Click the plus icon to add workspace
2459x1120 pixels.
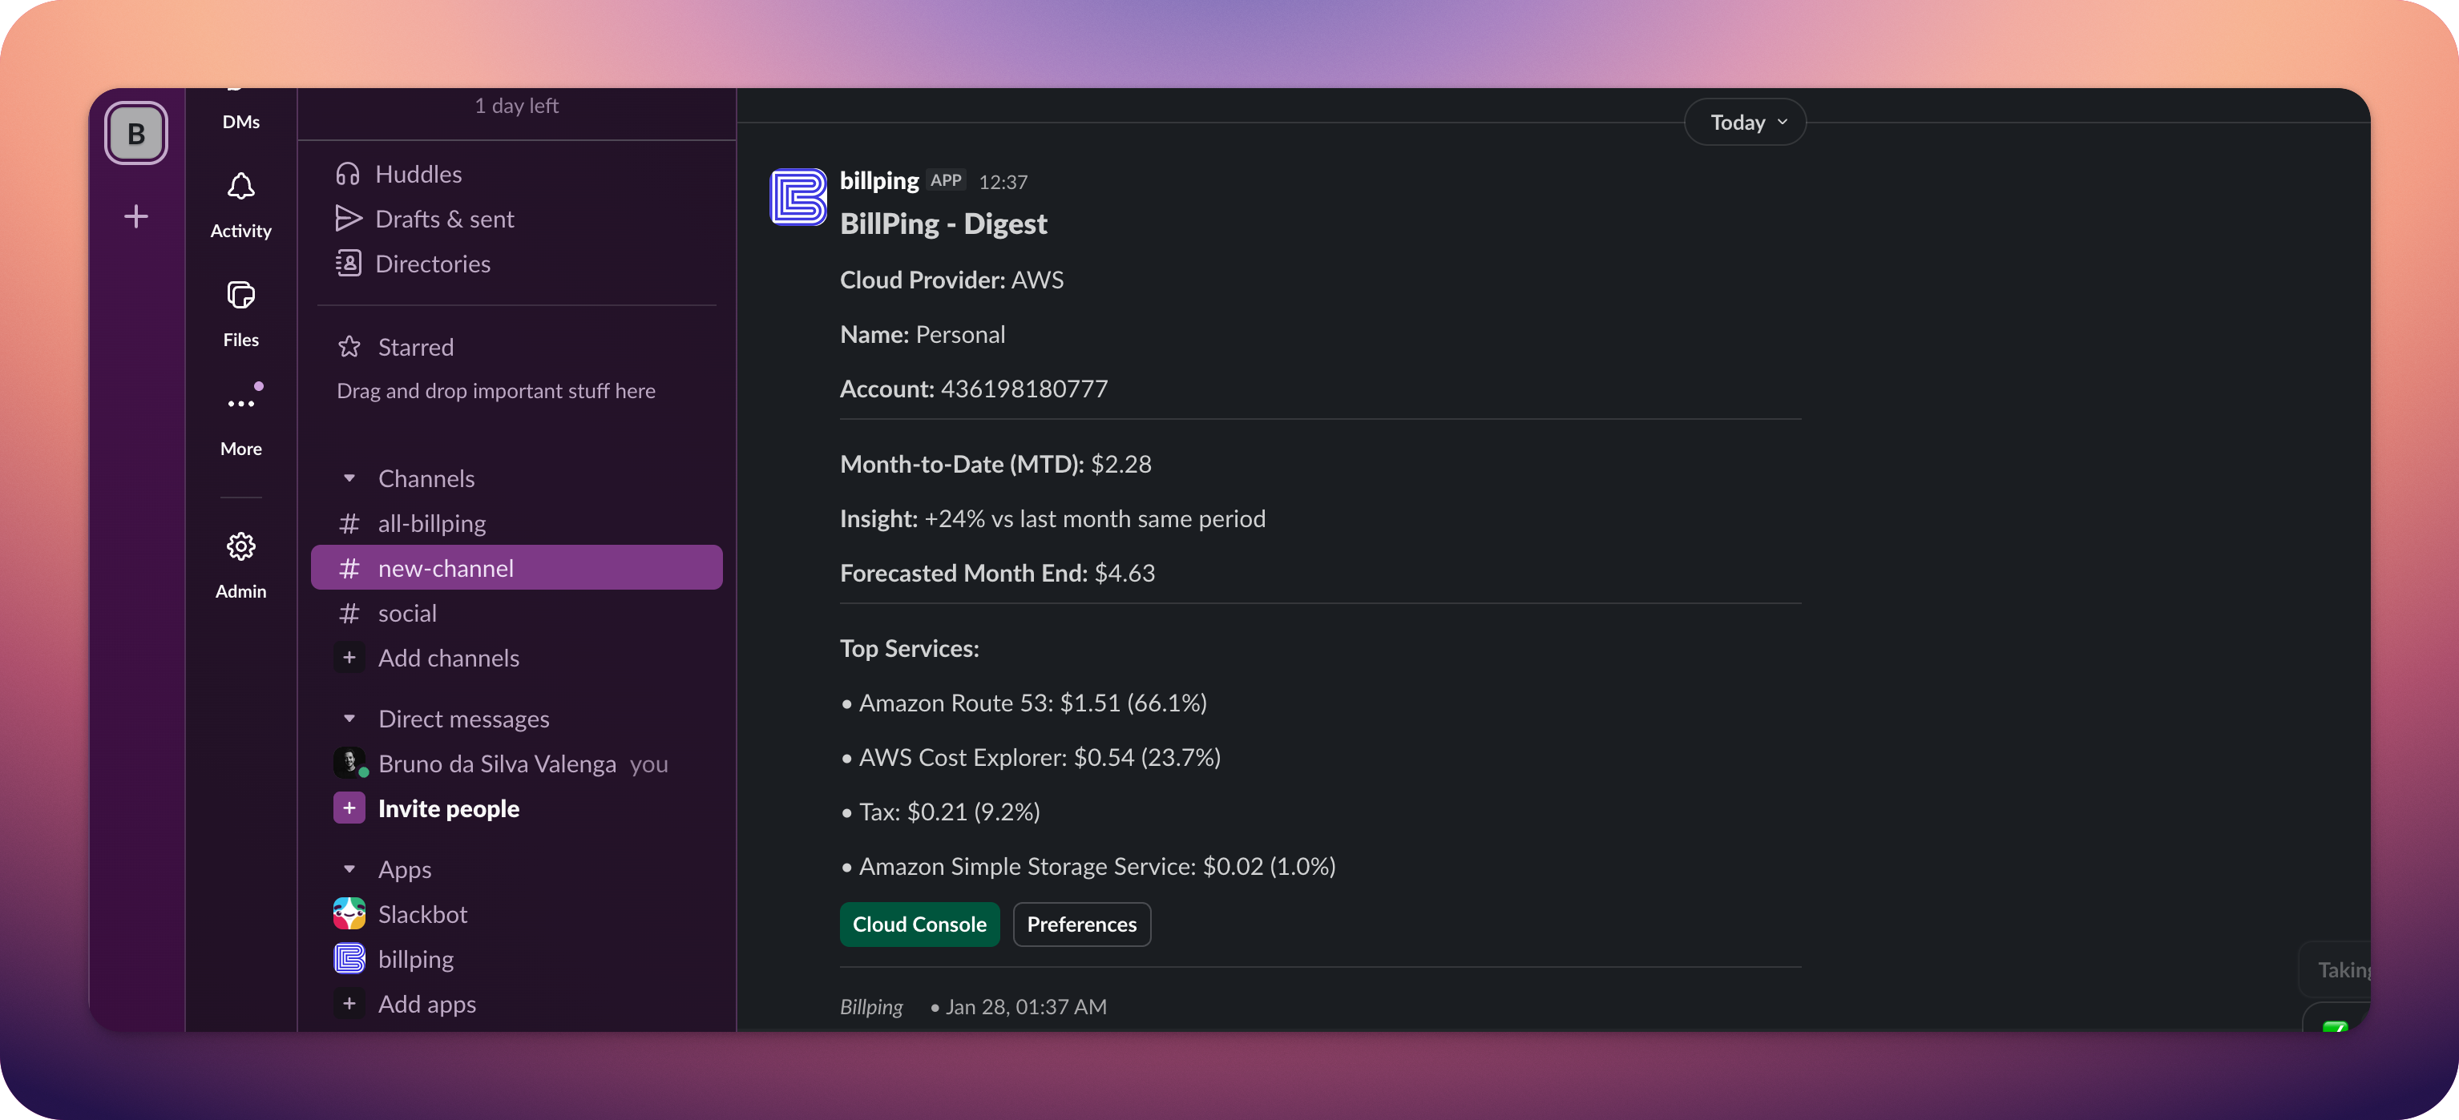point(136,216)
